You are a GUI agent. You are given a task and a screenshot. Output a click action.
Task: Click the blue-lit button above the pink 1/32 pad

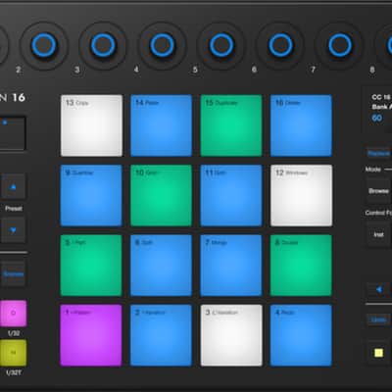[x=14, y=273]
